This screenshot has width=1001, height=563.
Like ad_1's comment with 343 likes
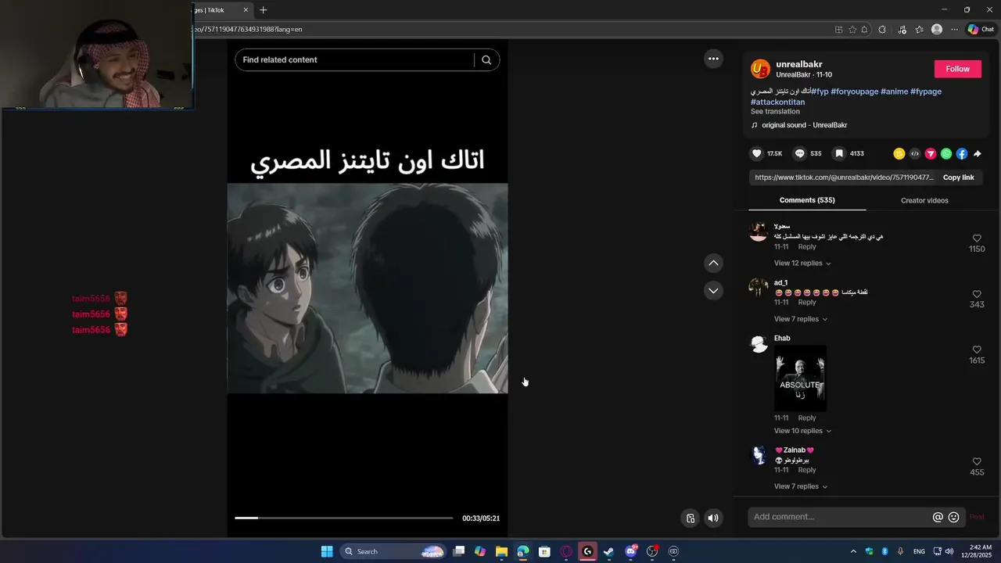tap(977, 294)
